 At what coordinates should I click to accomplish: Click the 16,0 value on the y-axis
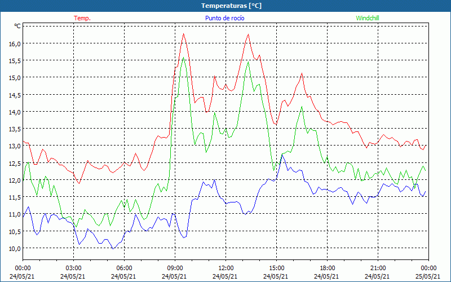pyautogui.click(x=15, y=44)
